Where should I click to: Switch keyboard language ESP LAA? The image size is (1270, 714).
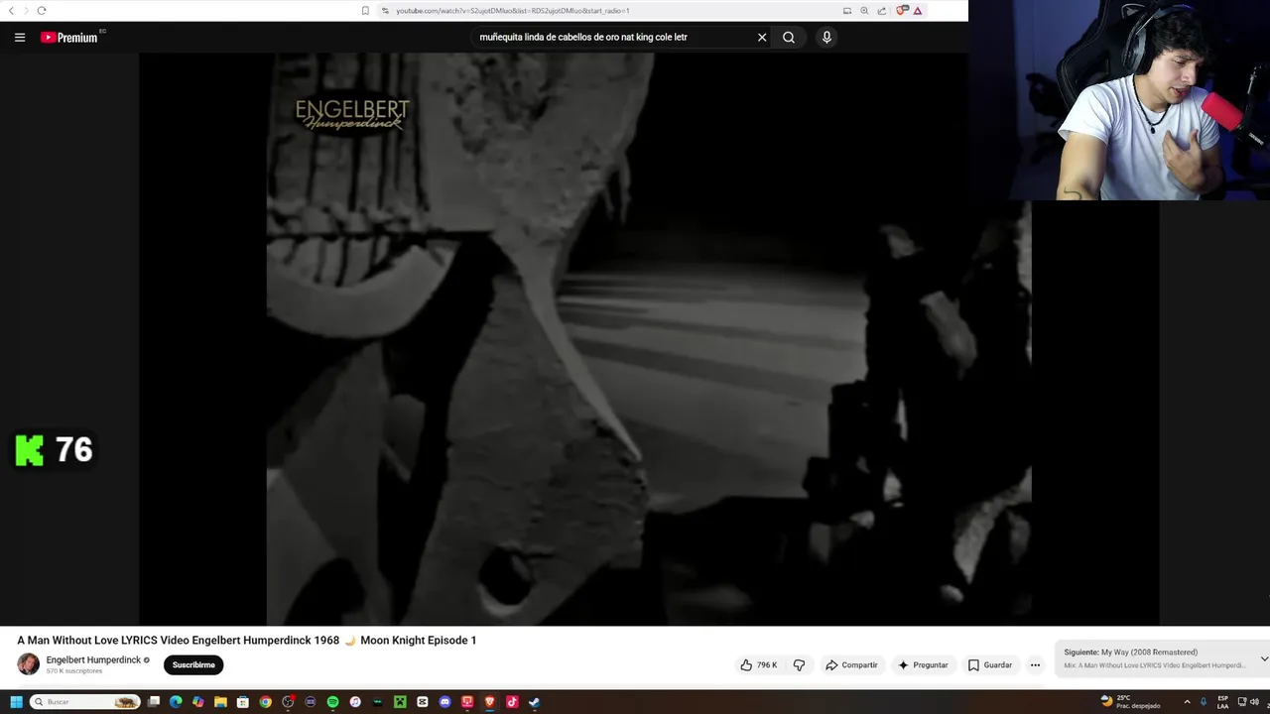[x=1222, y=702]
